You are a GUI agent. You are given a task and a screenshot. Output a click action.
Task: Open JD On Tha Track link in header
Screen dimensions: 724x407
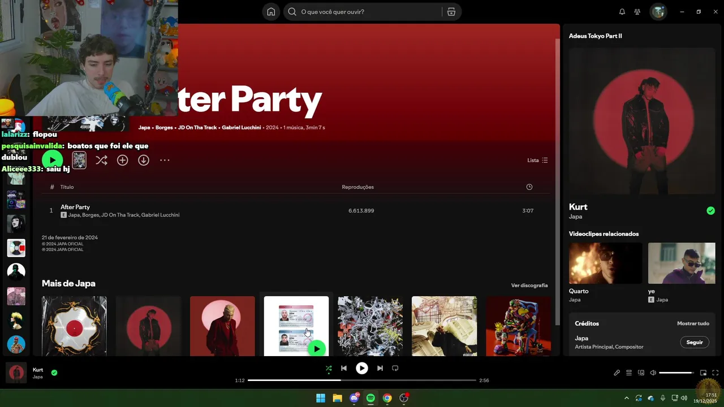197,128
